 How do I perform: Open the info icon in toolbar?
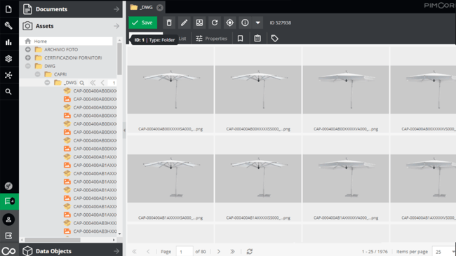(x=245, y=22)
